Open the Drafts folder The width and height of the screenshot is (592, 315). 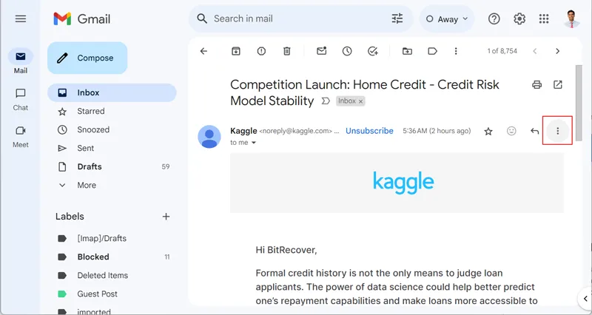[90, 166]
